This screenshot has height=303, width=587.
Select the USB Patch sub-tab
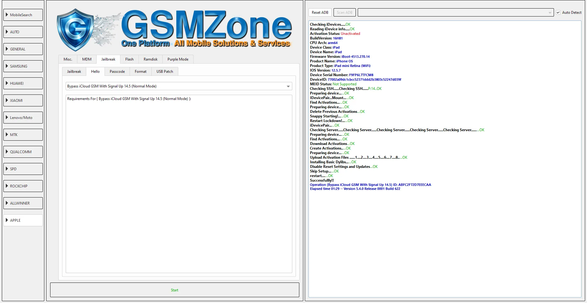(x=164, y=72)
